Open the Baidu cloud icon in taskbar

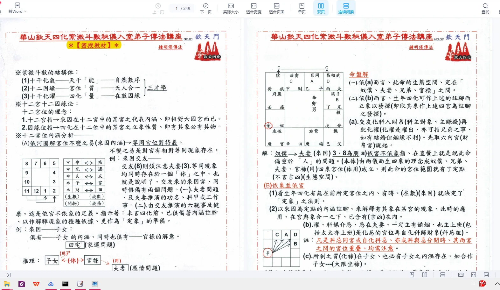click(x=51, y=284)
